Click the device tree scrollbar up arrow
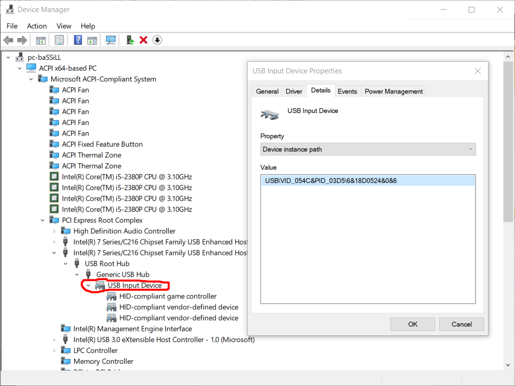515x386 pixels. coord(508,57)
